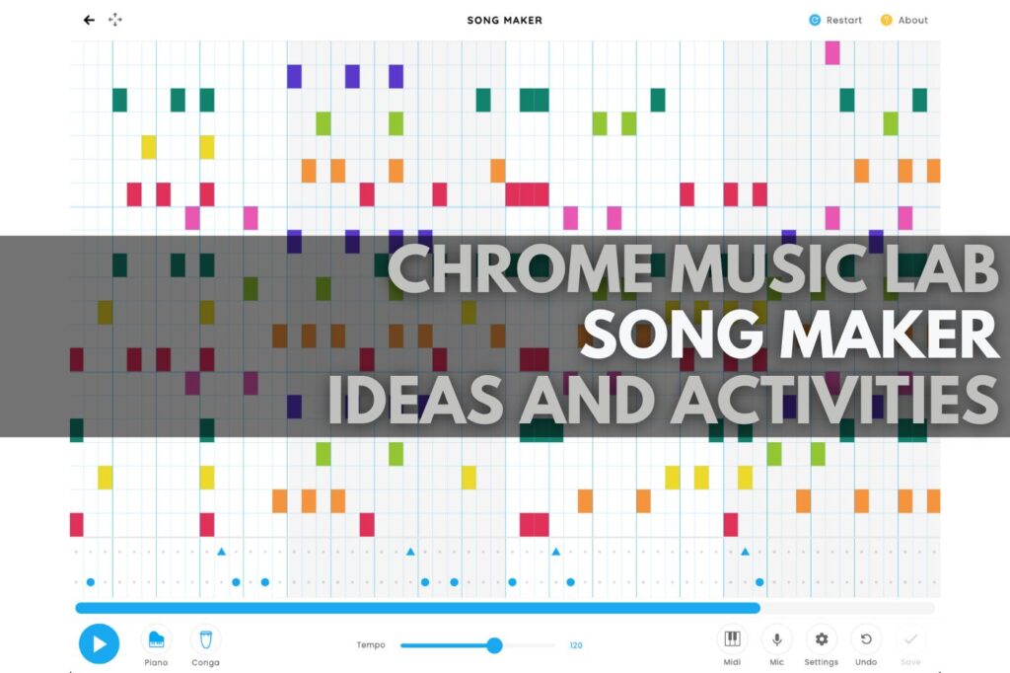Open the About info
Viewport: 1010px width, 673px height.
click(x=904, y=20)
